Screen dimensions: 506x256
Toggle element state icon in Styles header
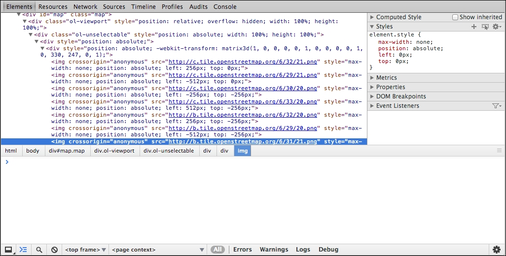pos(485,27)
